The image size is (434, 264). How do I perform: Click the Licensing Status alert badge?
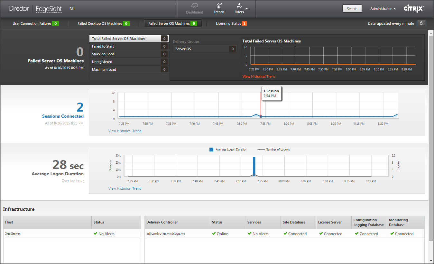coord(244,23)
